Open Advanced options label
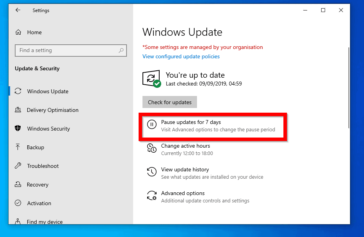This screenshot has height=237, width=364. coord(183,193)
